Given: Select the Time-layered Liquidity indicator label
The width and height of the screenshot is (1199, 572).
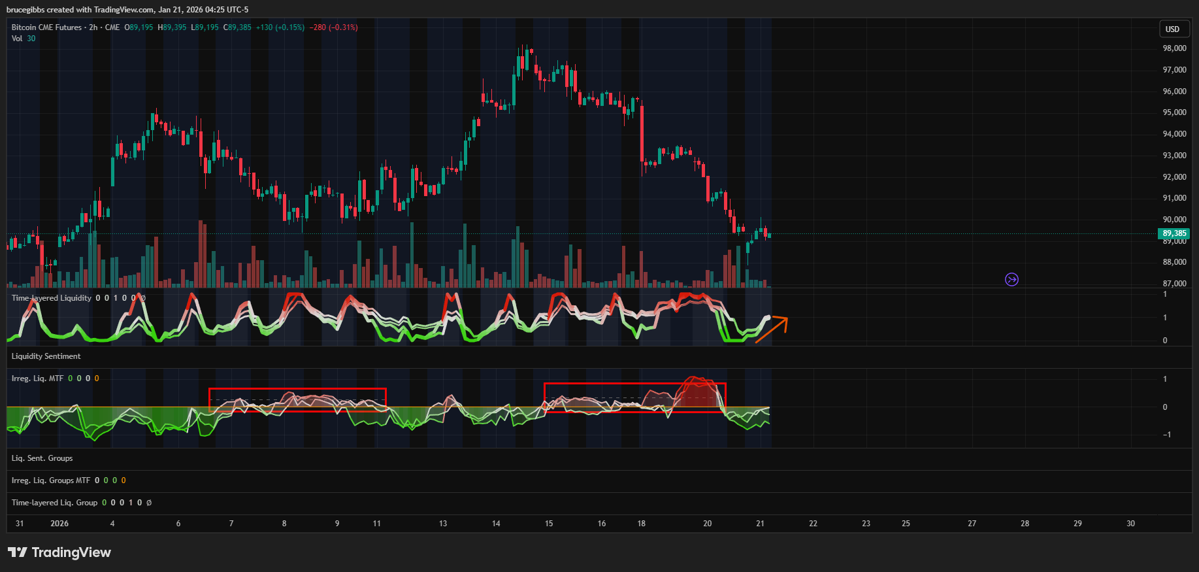Looking at the screenshot, I should click(52, 298).
